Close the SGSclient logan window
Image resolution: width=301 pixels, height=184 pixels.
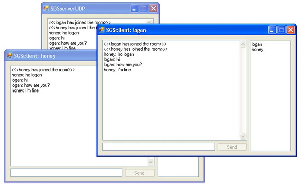coord(290,30)
